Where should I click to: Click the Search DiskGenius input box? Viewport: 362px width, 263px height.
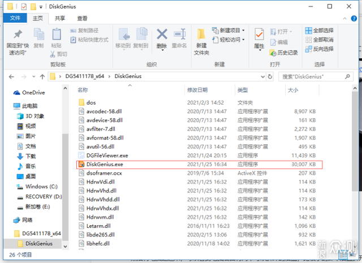coord(316,77)
